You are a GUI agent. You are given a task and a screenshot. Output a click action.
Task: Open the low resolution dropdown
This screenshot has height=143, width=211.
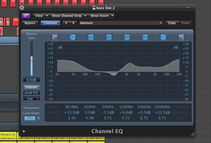(x=32, y=99)
